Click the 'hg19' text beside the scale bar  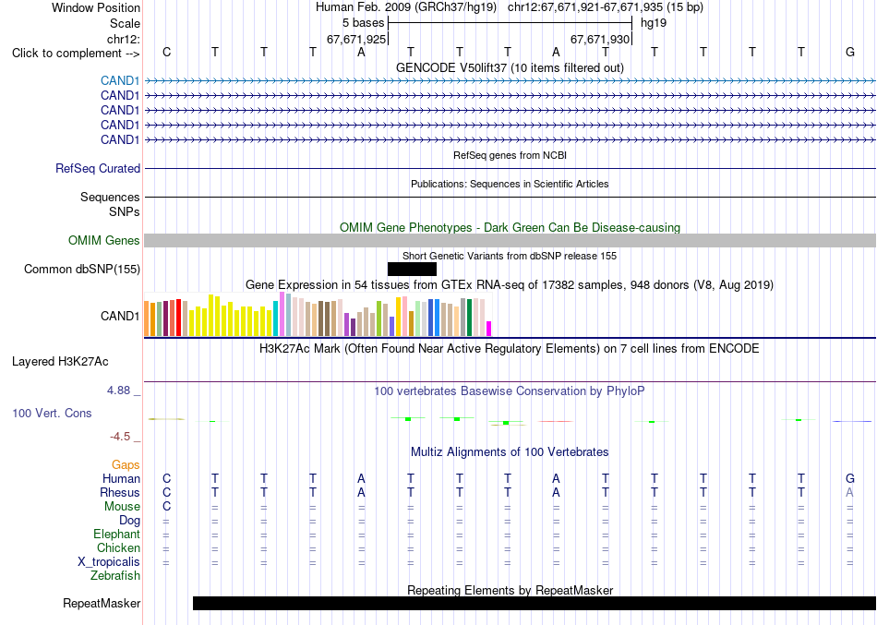(654, 23)
